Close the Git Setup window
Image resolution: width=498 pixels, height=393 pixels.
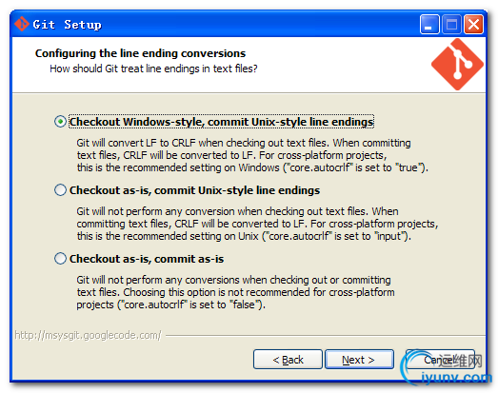(x=473, y=24)
